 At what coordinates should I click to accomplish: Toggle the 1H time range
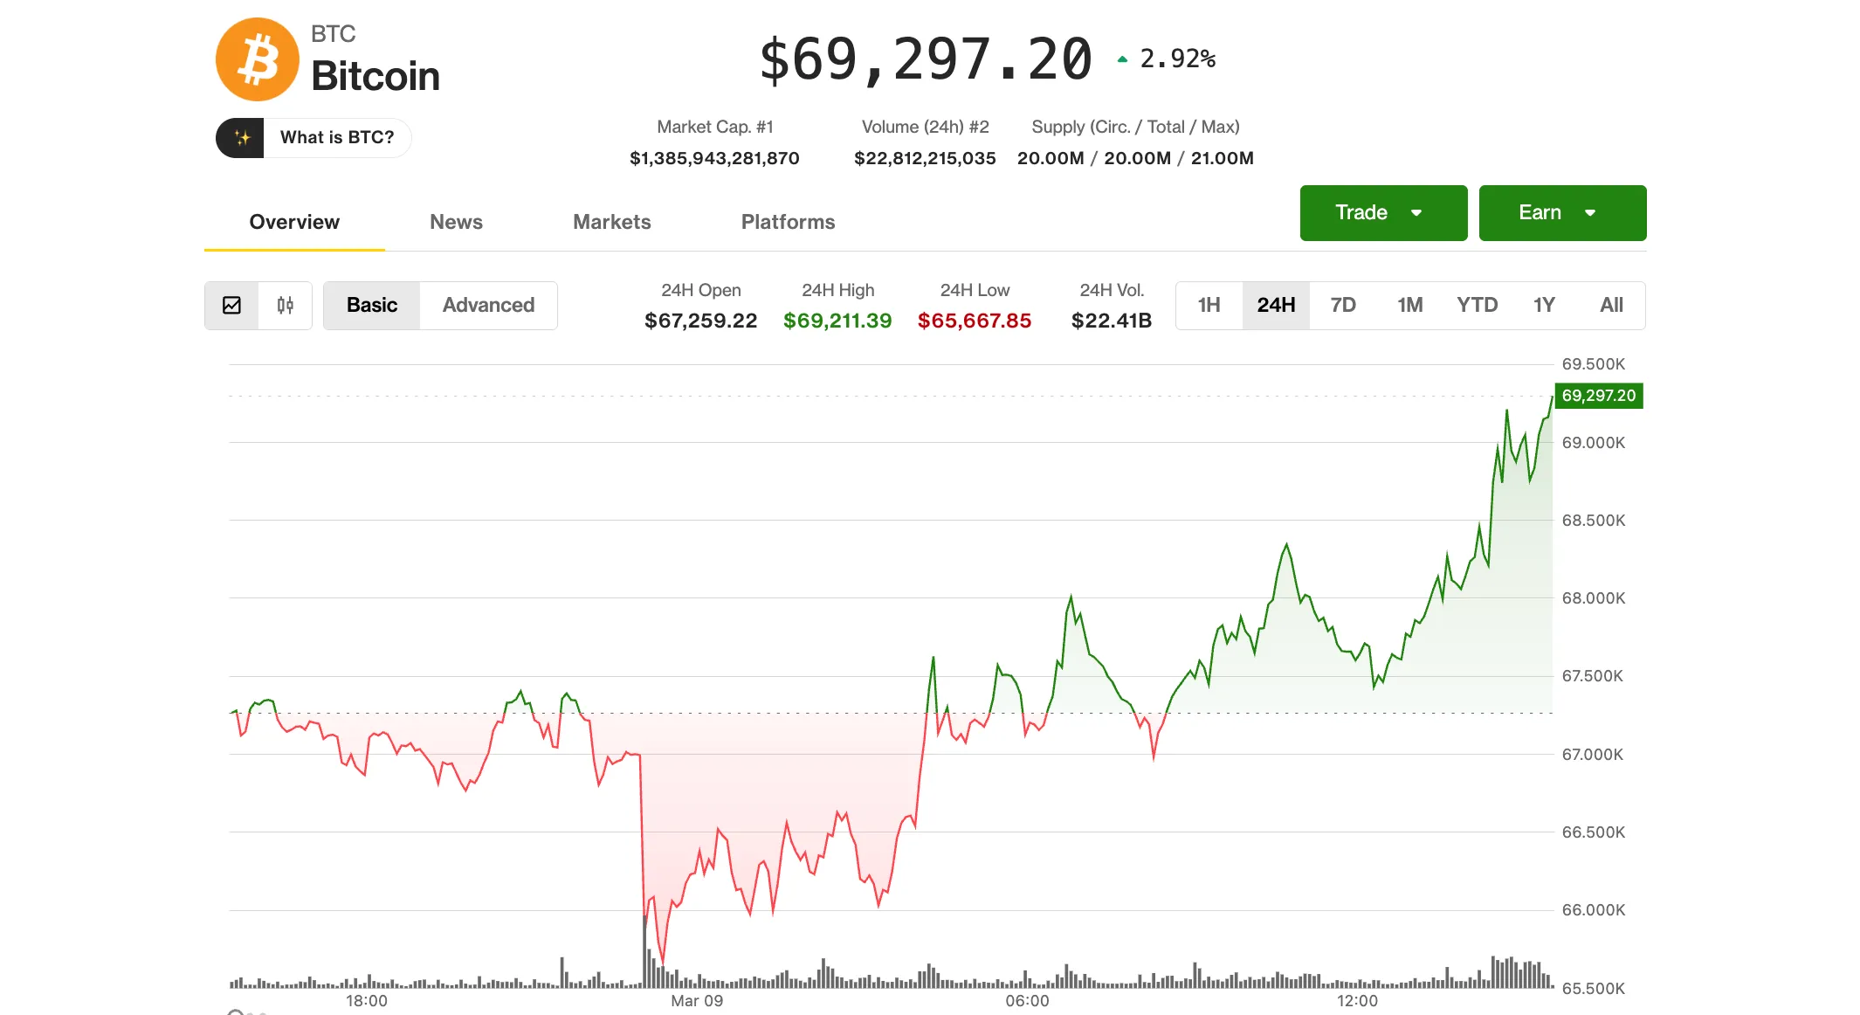1209,305
